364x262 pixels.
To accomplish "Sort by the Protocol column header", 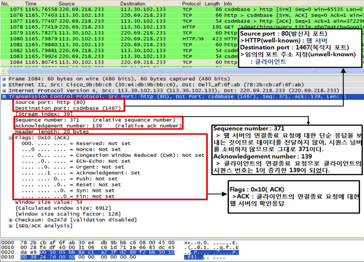I will point(192,4).
